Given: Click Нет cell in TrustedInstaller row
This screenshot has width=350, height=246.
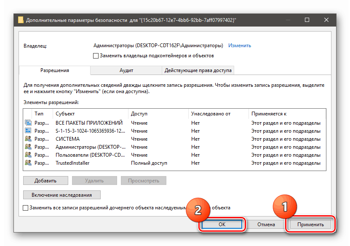Looking at the screenshot, I should (x=195, y=163).
